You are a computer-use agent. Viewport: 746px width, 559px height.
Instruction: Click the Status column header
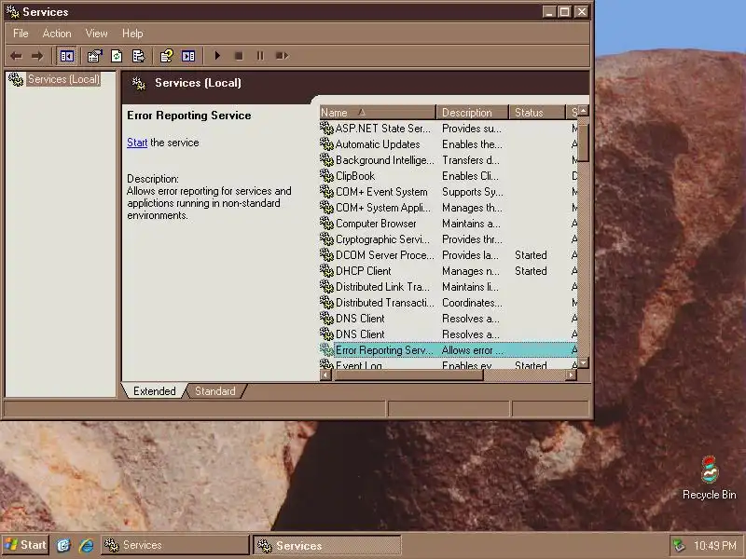coord(537,113)
